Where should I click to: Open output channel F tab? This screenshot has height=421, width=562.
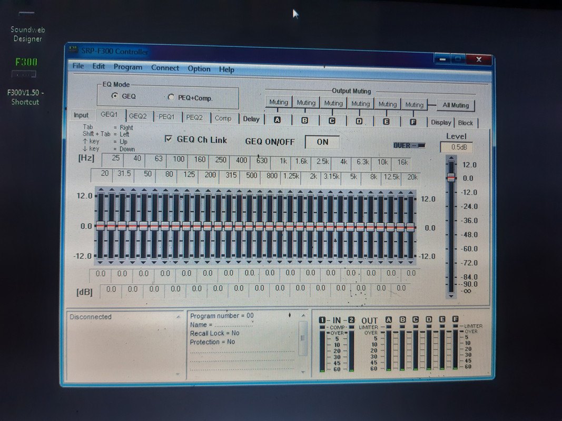[413, 122]
